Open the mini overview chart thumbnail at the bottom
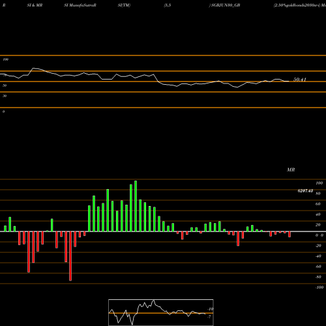This screenshot has height=326, width=326. point(161,312)
